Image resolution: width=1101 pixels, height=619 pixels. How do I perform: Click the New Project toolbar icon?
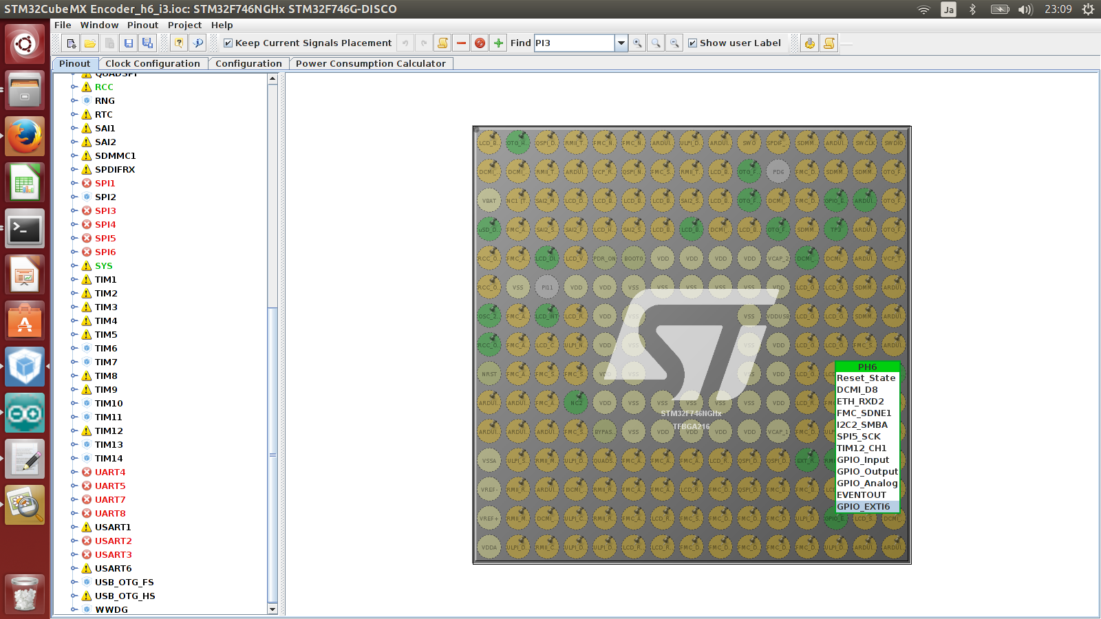coord(71,43)
